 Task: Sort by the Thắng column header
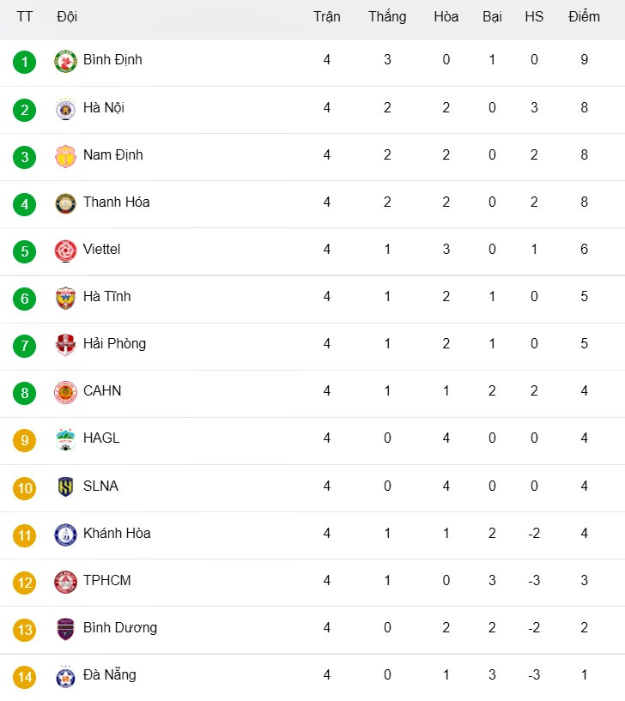(387, 17)
